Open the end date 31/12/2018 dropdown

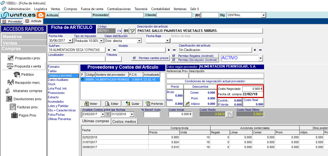132,114
